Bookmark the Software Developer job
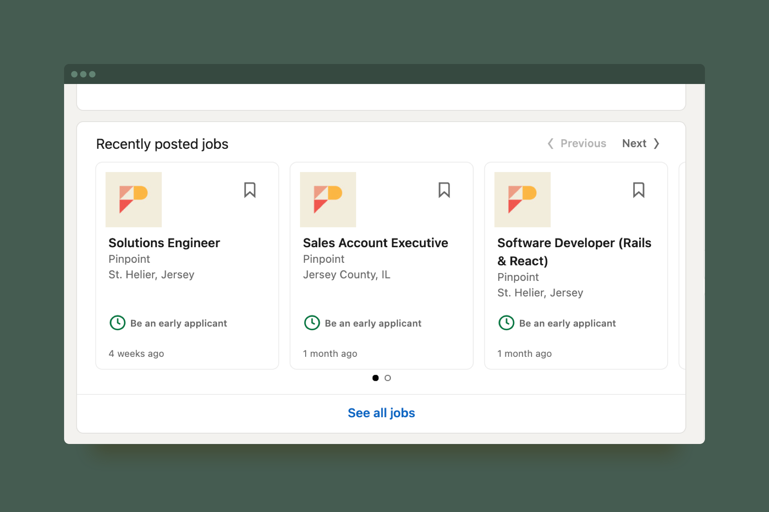Image resolution: width=769 pixels, height=512 pixels. [638, 190]
